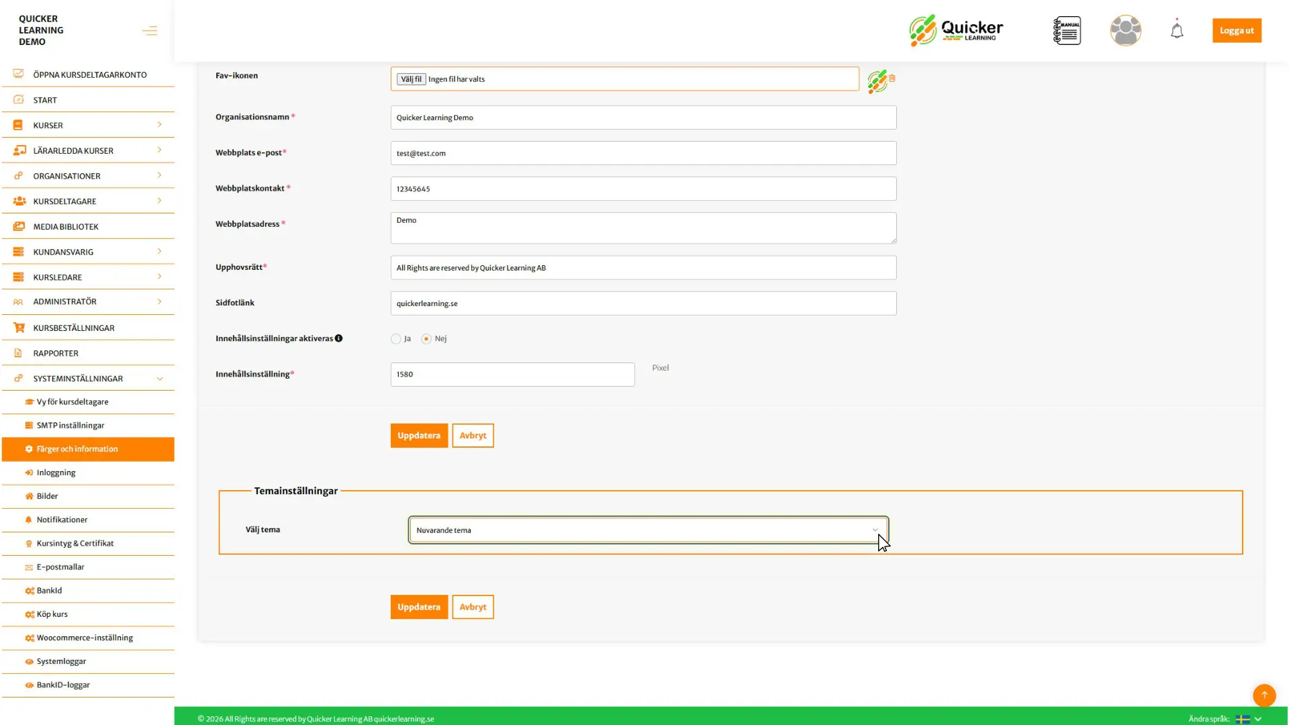Open the language selector with Swedish flag
This screenshot has height=725, width=1289.
[1243, 718]
